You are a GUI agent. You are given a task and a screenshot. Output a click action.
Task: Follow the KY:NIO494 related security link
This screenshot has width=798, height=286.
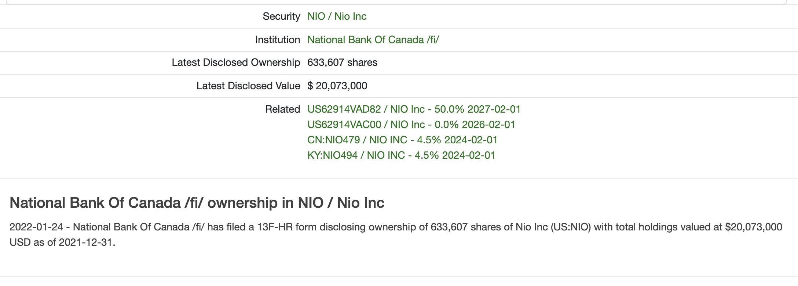401,155
